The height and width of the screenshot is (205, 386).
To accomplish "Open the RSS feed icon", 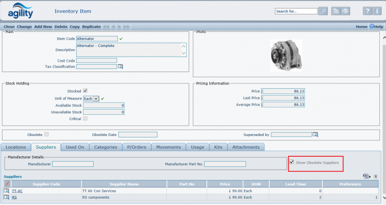I will point(336,11).
